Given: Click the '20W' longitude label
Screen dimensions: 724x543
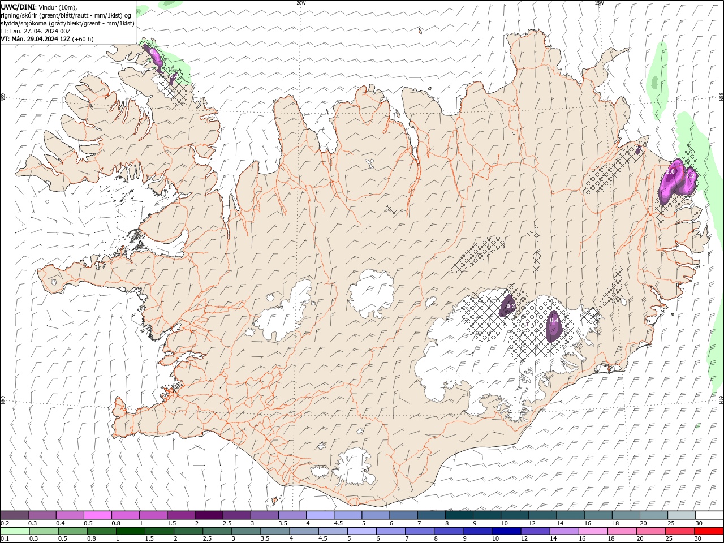Looking at the screenshot, I should coord(301,3).
